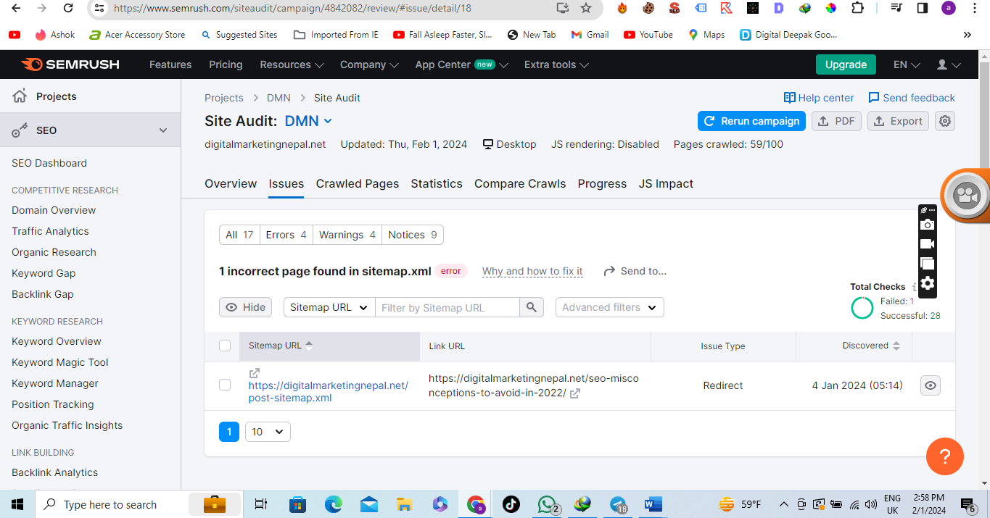The image size is (990, 518).
Task: Click the page 1 pagination button
Action: click(229, 432)
